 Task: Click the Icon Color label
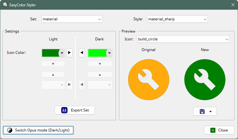[16, 53]
